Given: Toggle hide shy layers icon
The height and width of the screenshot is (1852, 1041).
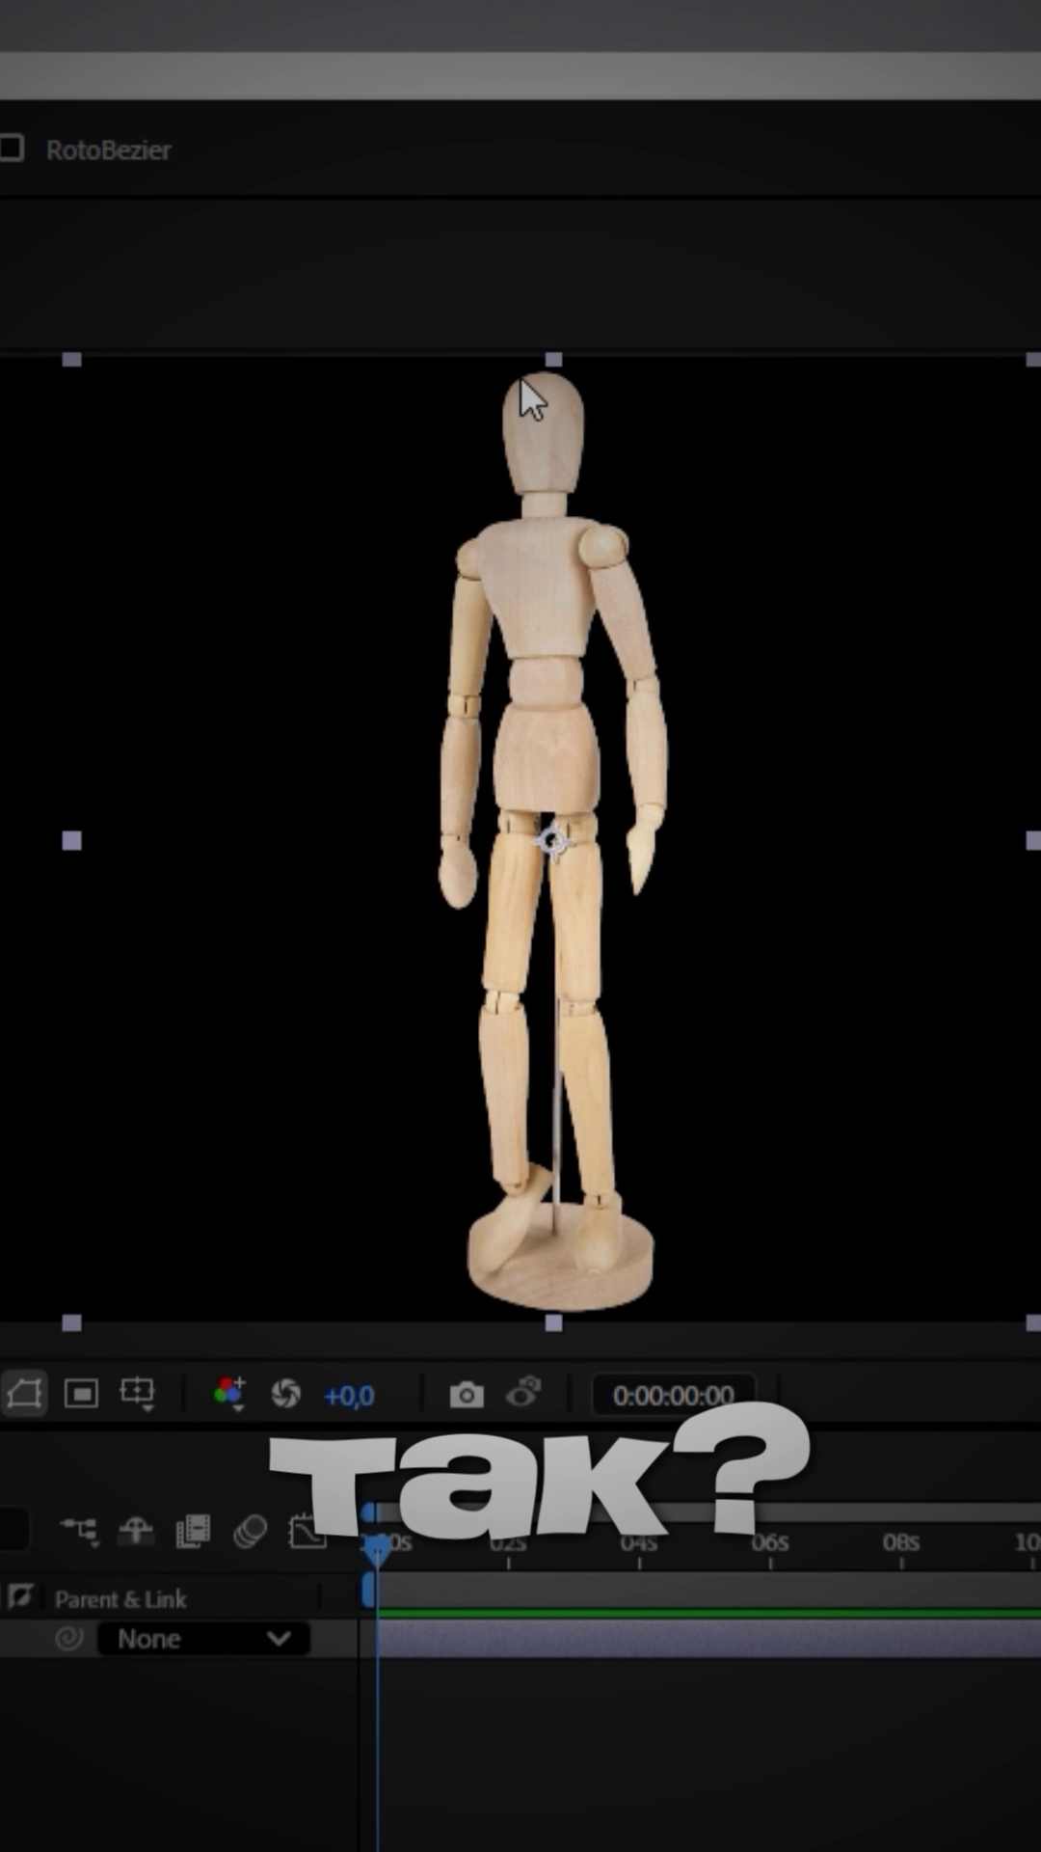Looking at the screenshot, I should click(x=136, y=1531).
